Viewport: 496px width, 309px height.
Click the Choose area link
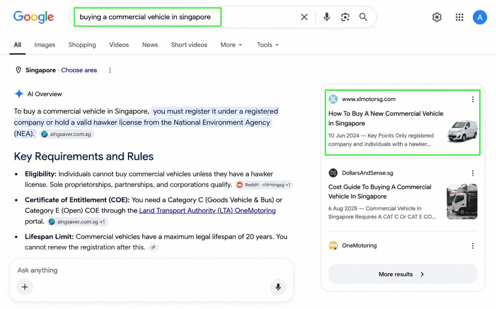pos(79,70)
